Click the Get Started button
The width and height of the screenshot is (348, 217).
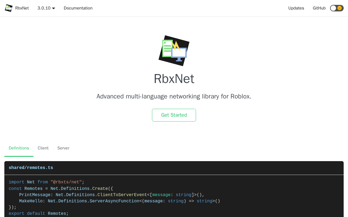(x=174, y=115)
